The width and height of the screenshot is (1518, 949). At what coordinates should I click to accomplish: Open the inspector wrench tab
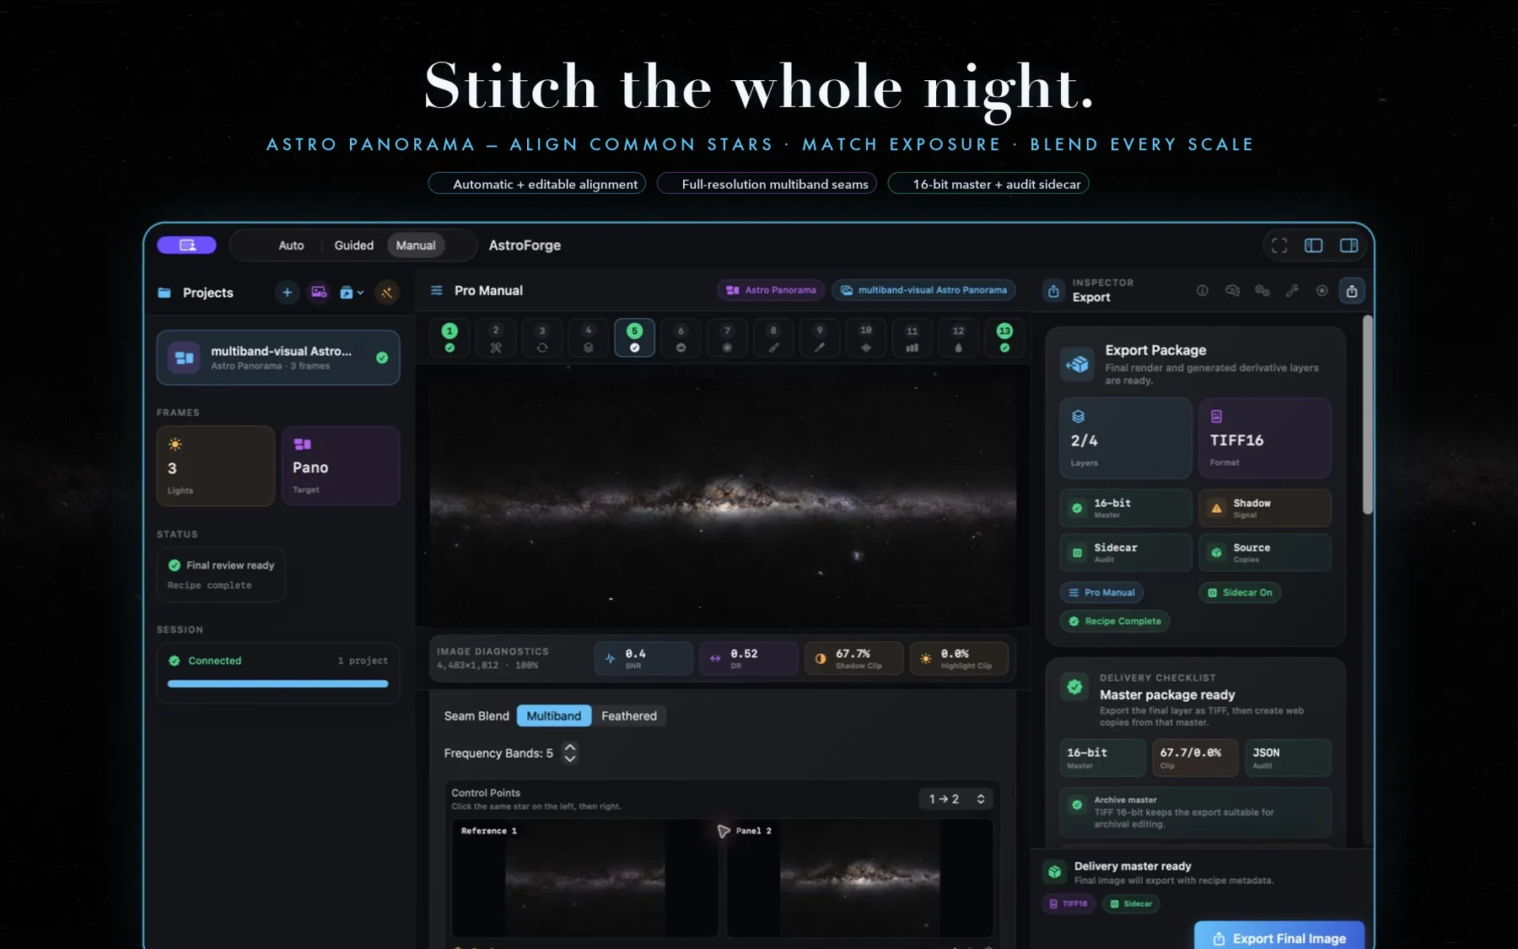pos(1292,291)
